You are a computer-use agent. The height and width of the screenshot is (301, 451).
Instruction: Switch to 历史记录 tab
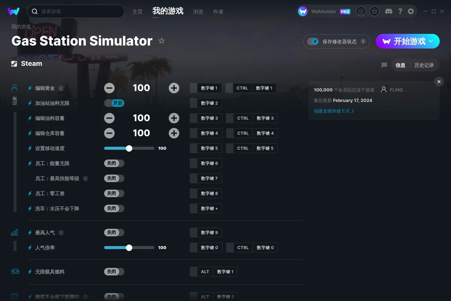(424, 65)
